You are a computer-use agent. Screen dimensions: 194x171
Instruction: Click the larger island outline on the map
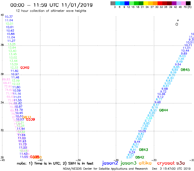tap(177, 24)
